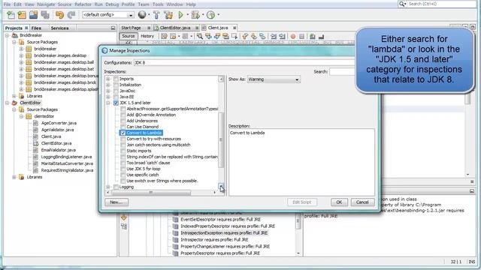Image resolution: width=481 pixels, height=270 pixels.
Task: Open the Refactor menu
Action: coord(83,4)
